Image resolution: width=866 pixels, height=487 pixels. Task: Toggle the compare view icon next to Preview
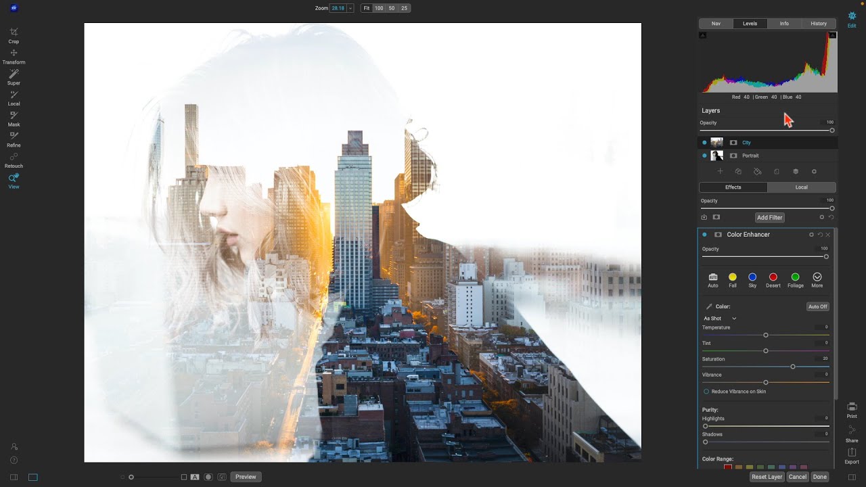[x=222, y=477]
